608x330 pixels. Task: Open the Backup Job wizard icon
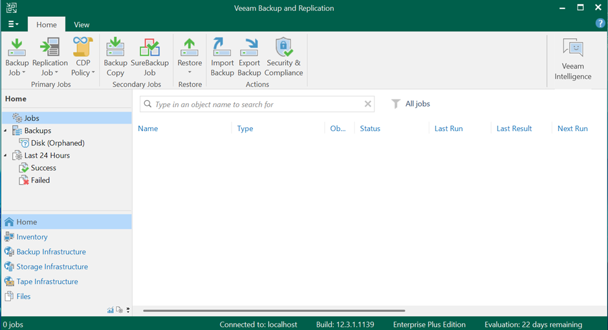(x=17, y=48)
